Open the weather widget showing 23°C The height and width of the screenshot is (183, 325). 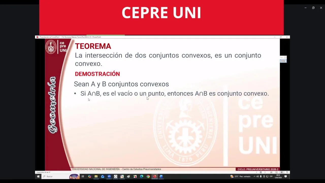[x=240, y=176]
